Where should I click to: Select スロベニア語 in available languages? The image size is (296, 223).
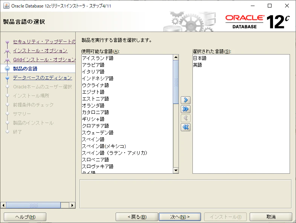pyautogui.click(x=127, y=160)
